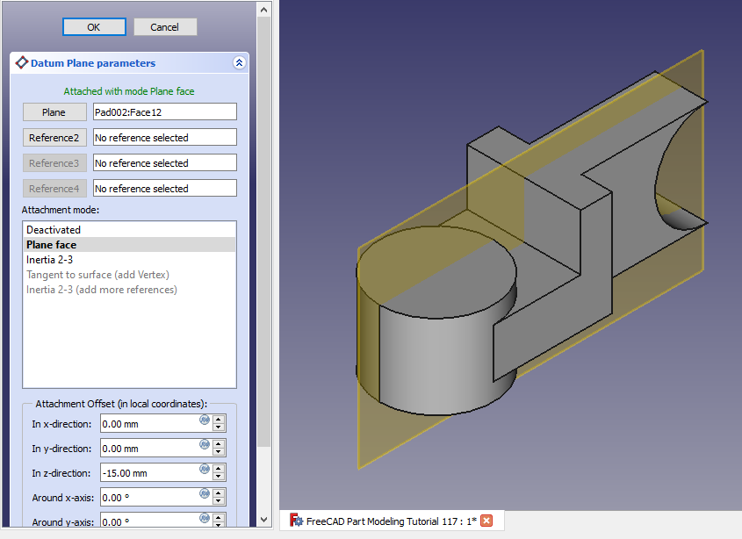Image resolution: width=742 pixels, height=539 pixels.
Task: Decrease the z-direction offset with down arrow
Action: (x=219, y=478)
